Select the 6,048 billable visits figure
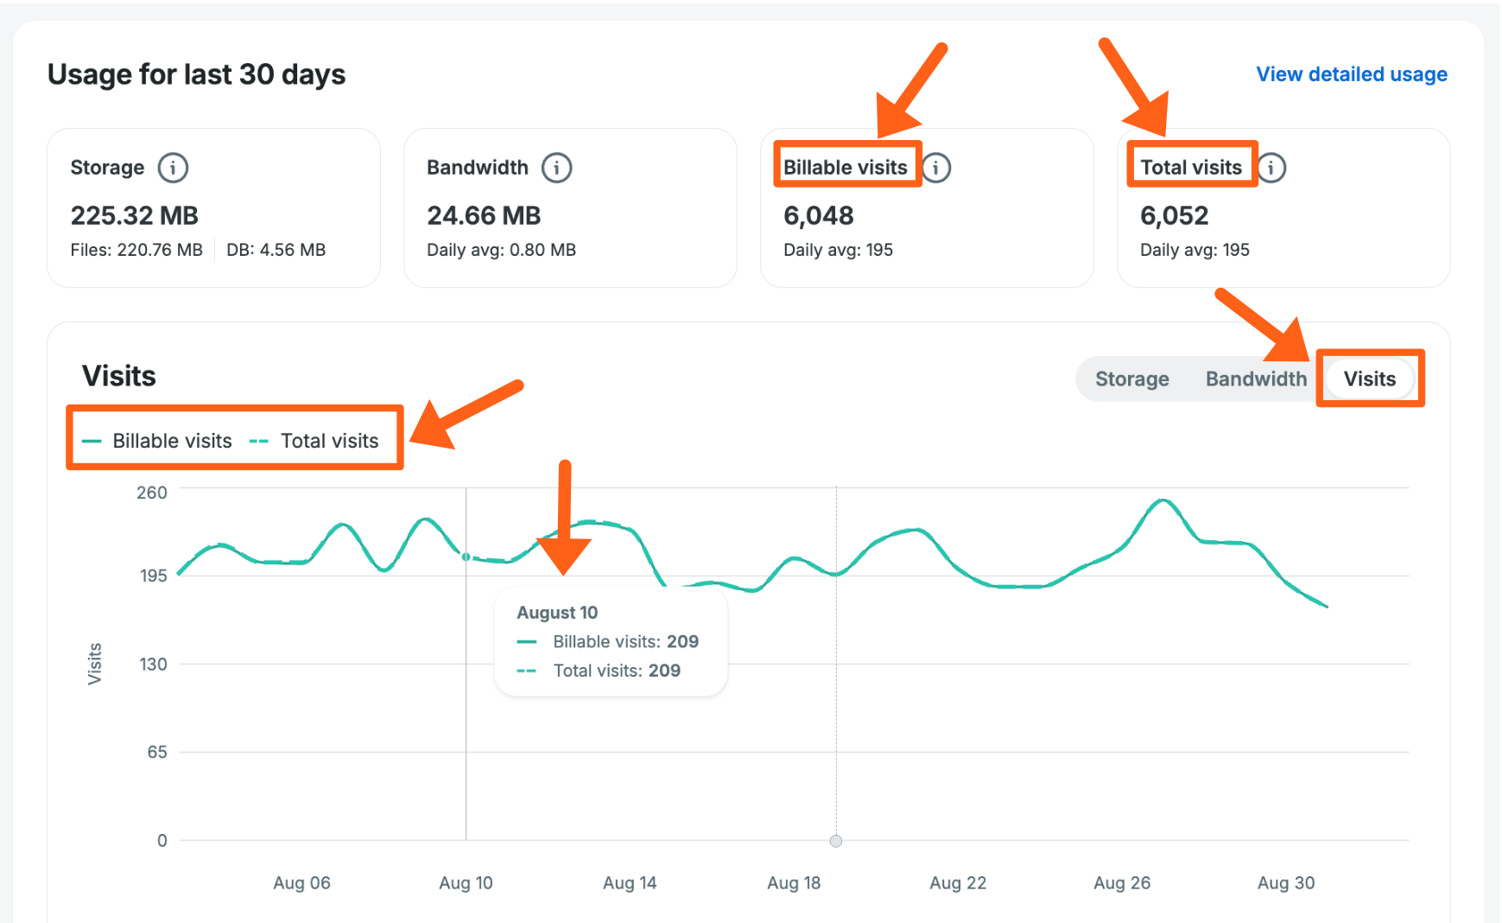This screenshot has width=1502, height=923. pos(818,215)
